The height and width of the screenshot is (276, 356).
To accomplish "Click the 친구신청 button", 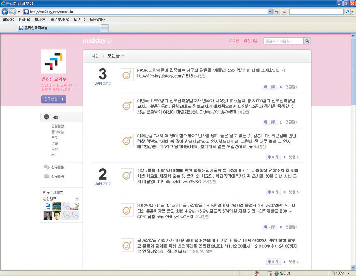I will click(x=53, y=99).
